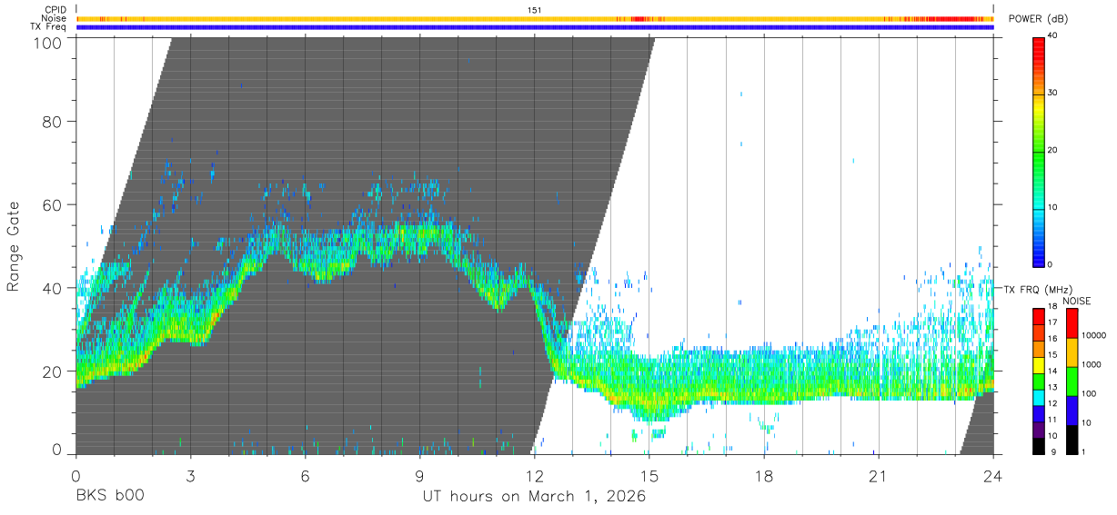Screen dimensions: 1117x515
Task: Click the 'Range Gate' y-axis title
Action: click(14, 246)
